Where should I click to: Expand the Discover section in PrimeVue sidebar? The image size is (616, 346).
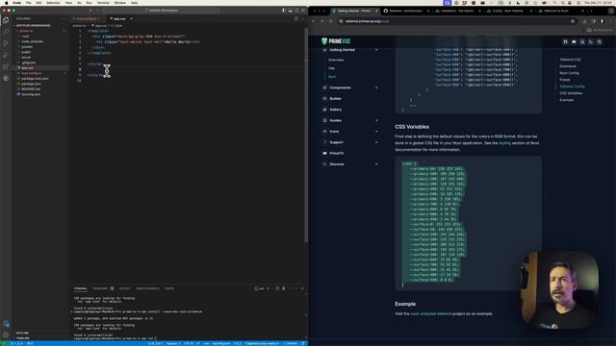tap(350, 164)
